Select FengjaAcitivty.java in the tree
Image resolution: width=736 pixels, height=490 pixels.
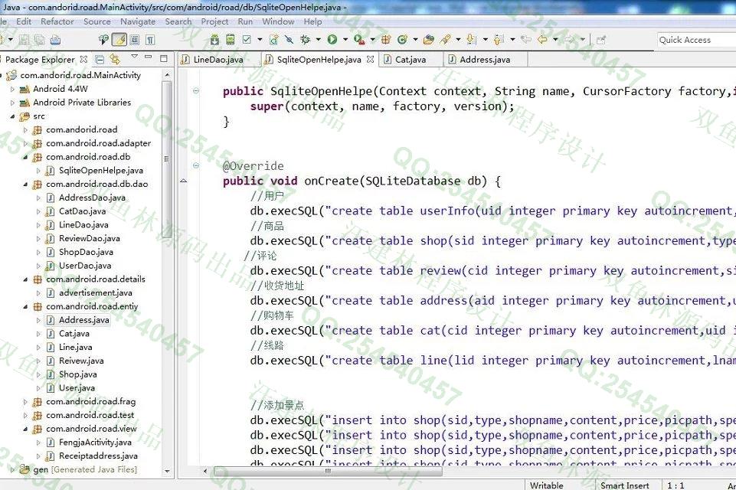point(95,442)
